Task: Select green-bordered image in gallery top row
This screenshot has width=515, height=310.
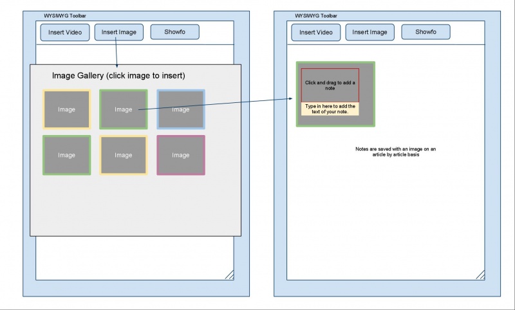Action: click(x=124, y=109)
